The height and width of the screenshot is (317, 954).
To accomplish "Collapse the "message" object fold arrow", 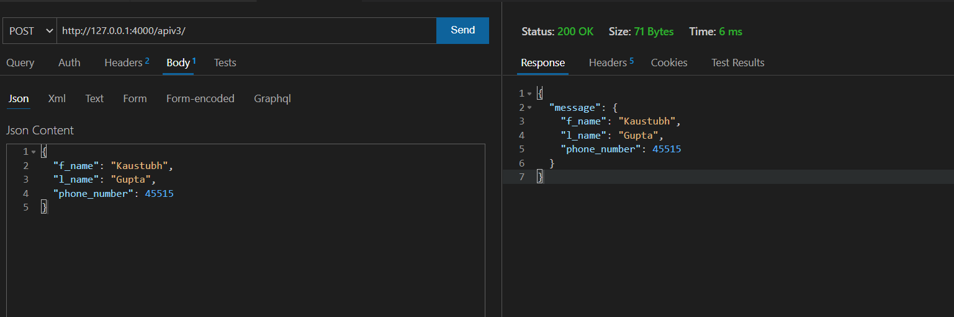I will pos(529,108).
